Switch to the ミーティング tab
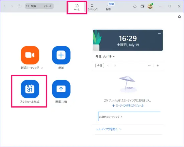 tap(92, 7)
